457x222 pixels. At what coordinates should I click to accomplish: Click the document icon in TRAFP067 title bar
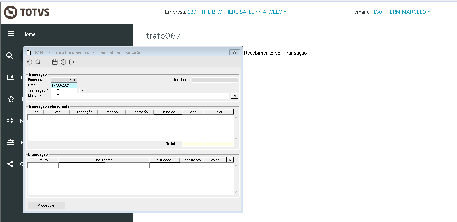(x=29, y=52)
